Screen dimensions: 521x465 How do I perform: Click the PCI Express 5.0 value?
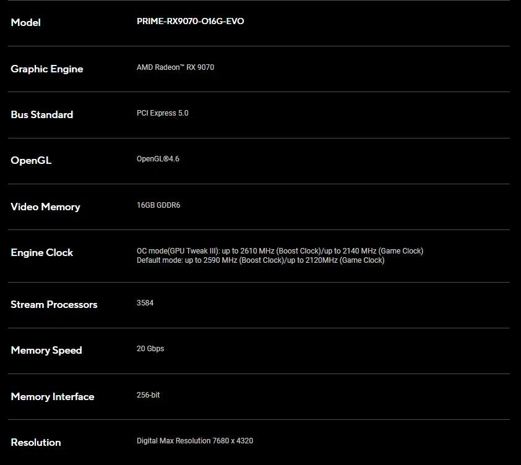[162, 113]
